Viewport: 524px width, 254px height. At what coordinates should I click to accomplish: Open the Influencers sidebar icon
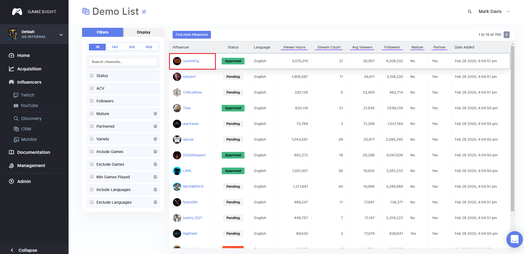tap(11, 82)
